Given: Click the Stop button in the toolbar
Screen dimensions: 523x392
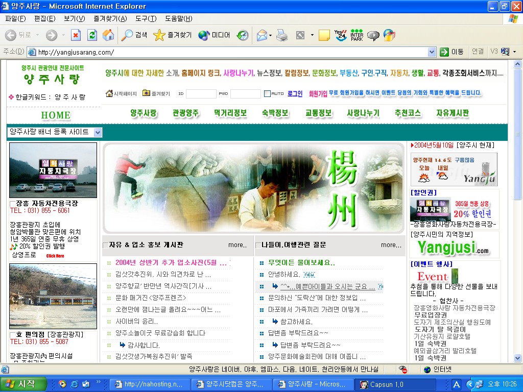Looking at the screenshot, I should click(x=76, y=35).
